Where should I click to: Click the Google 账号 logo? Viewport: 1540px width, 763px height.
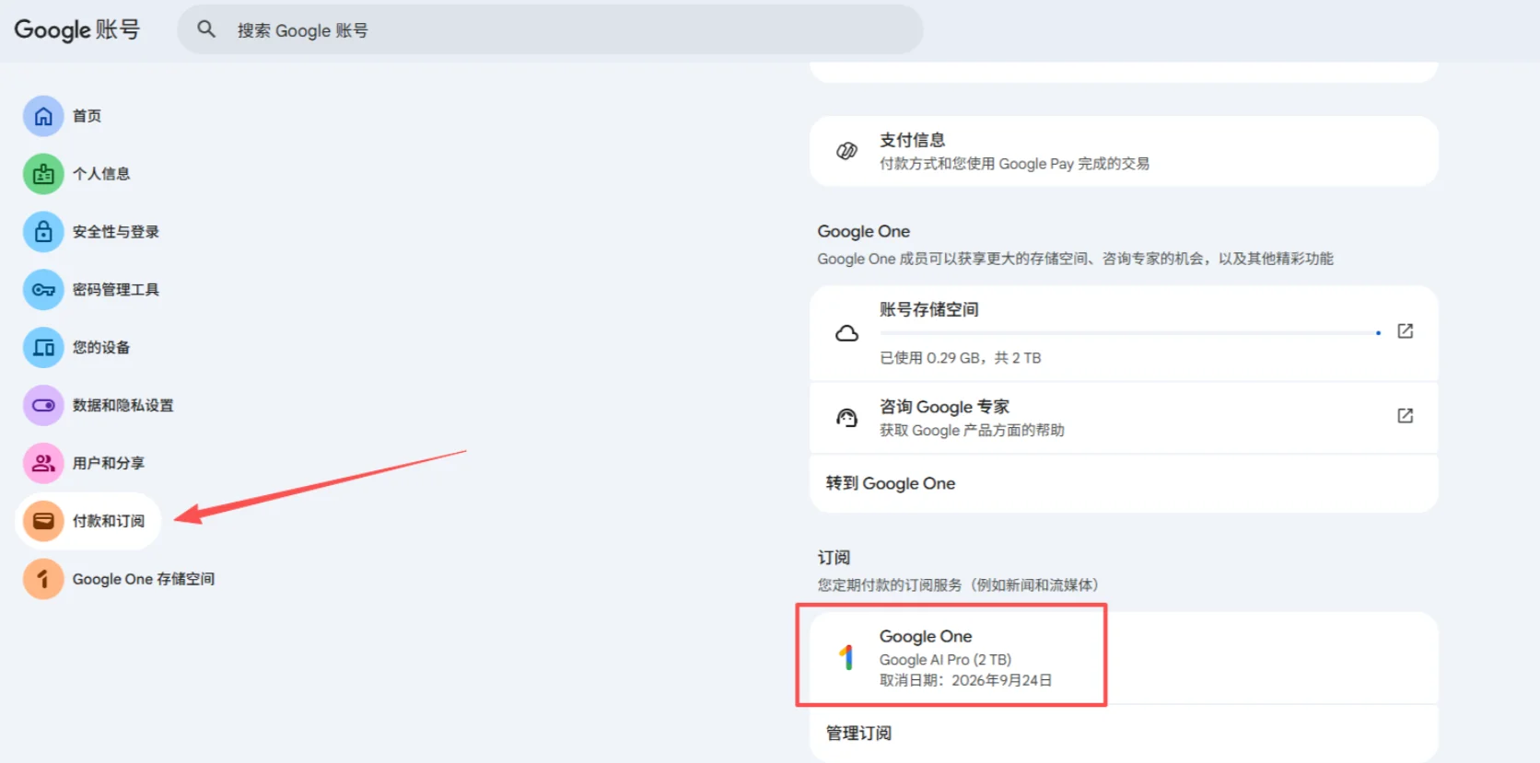tap(76, 29)
